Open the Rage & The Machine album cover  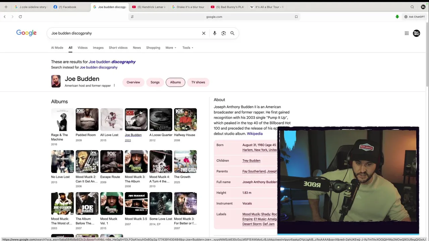[x=62, y=119]
